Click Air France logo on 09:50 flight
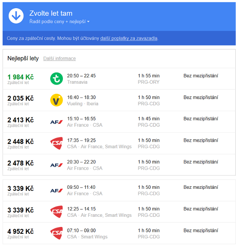This screenshot has width=236, height=246. (x=56, y=190)
